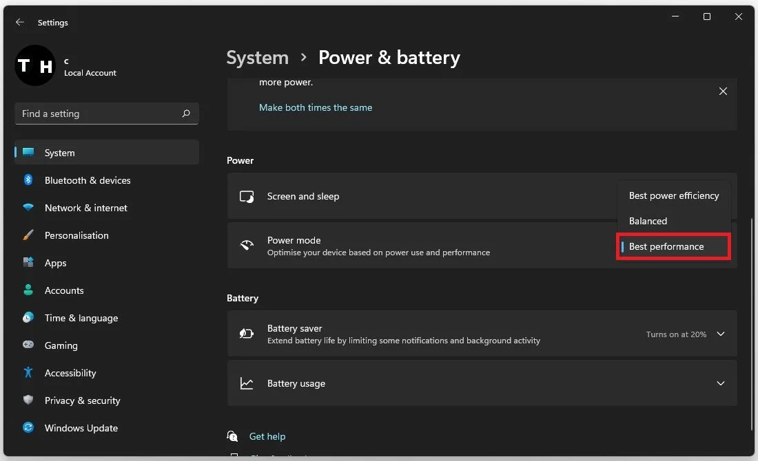
Task: Click the search magnifier icon
Action: click(186, 114)
